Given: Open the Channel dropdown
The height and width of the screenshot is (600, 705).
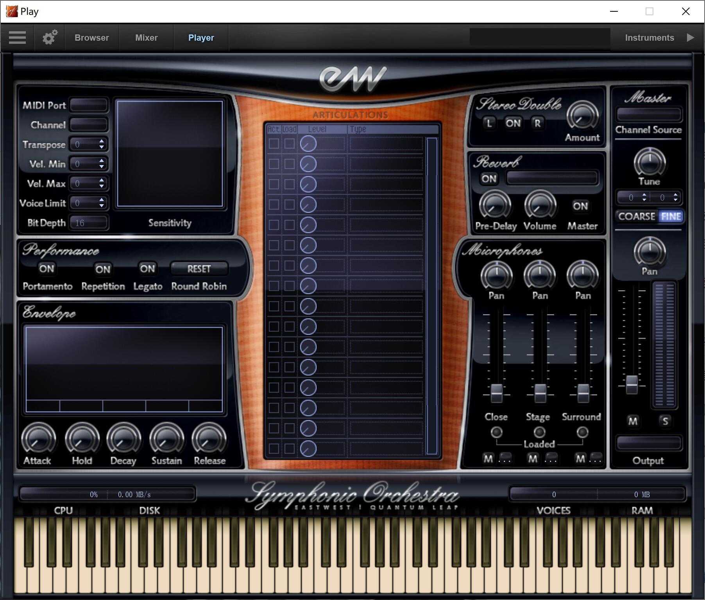Looking at the screenshot, I should (89, 124).
